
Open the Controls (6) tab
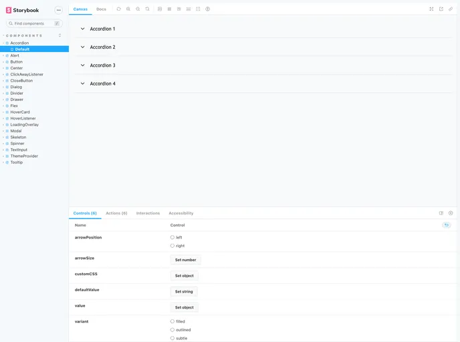85,213
